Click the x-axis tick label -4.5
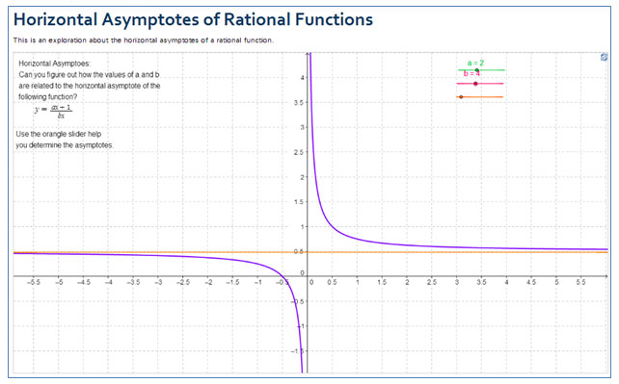This screenshot has height=384, width=619. (83, 282)
